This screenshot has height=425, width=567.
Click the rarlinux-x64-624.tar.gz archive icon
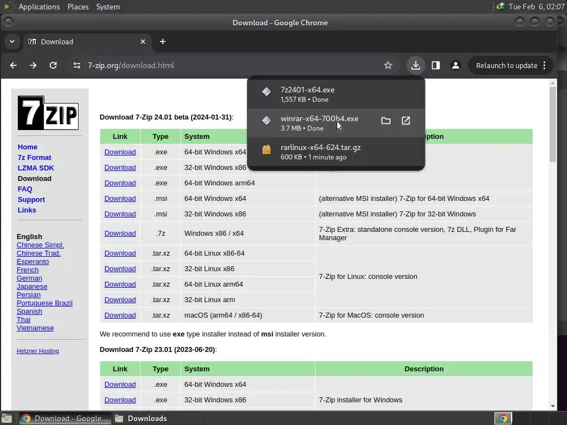tap(266, 149)
